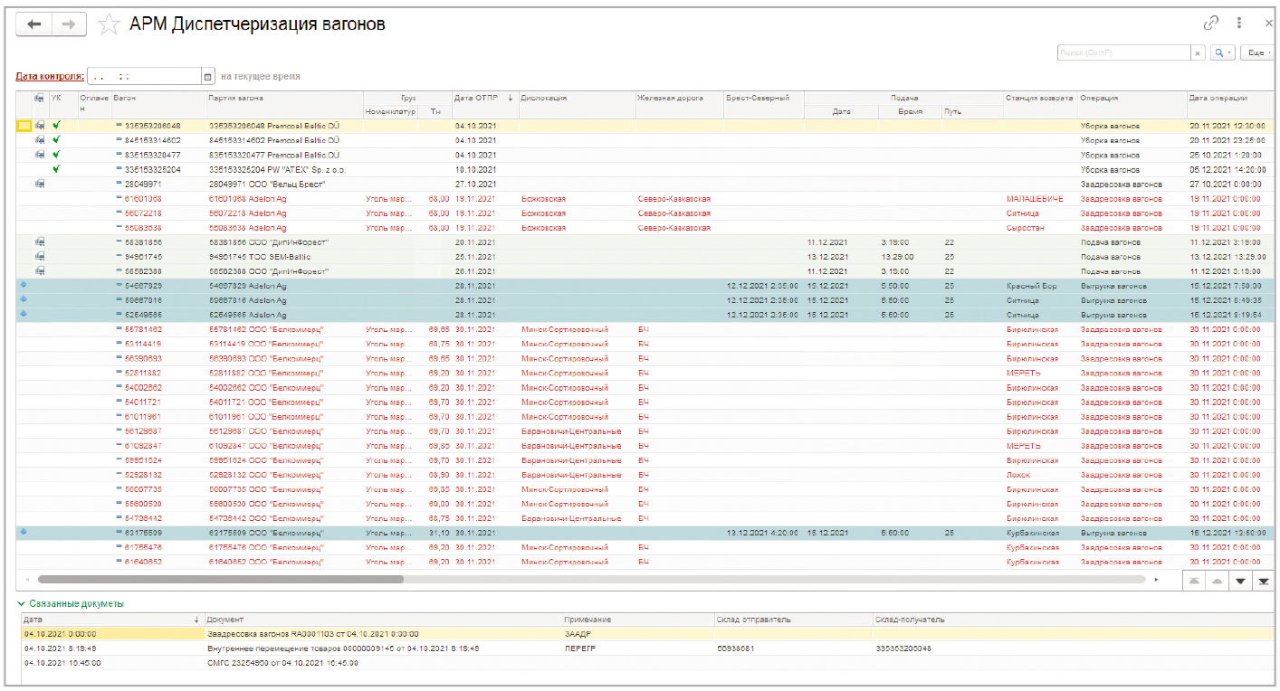Click the table's horizontal scrollbar thumb
This screenshot has width=1280, height=691.
(220, 579)
